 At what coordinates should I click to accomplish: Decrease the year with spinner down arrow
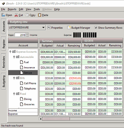(27, 36)
